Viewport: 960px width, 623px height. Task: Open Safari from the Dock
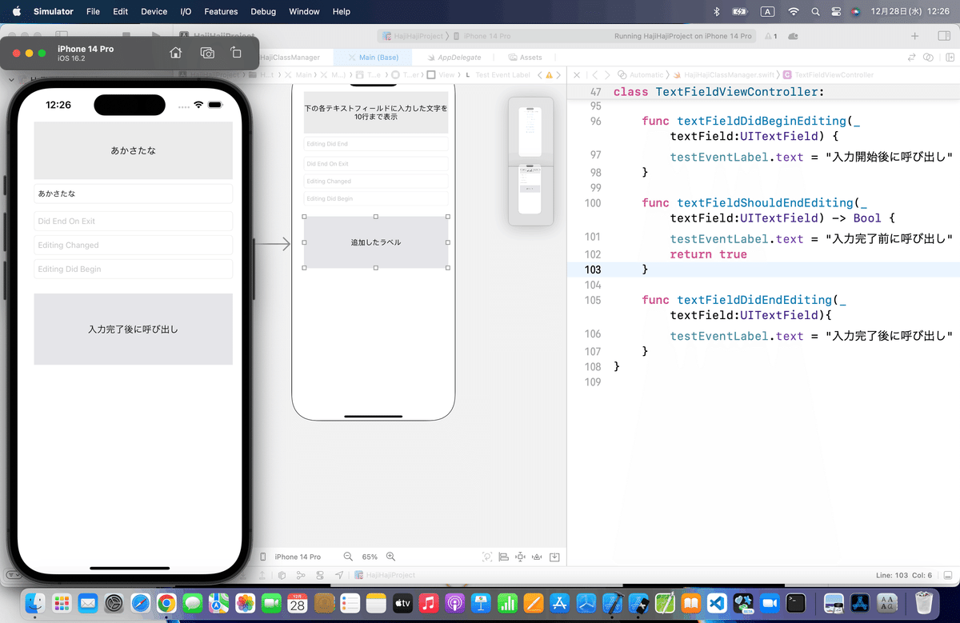(x=140, y=602)
